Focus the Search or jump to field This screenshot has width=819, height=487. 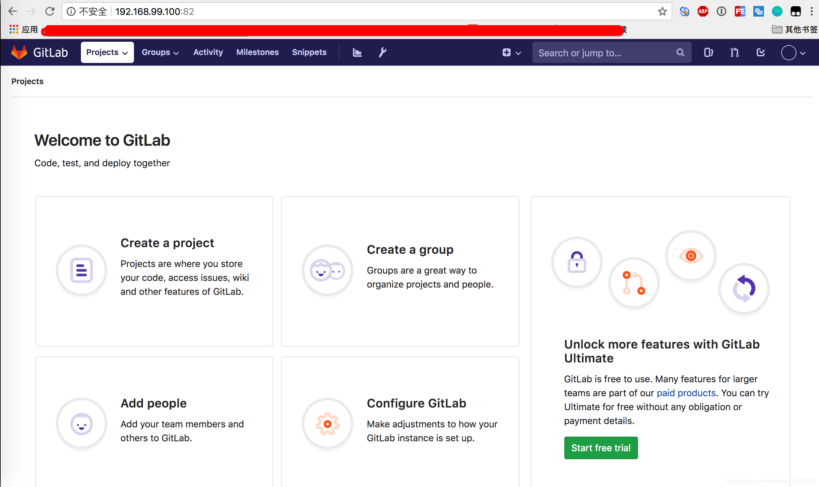(x=603, y=53)
